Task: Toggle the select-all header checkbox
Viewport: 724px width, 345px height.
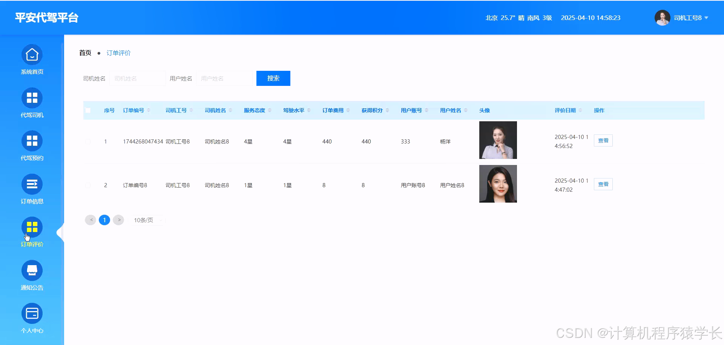Action: click(88, 110)
